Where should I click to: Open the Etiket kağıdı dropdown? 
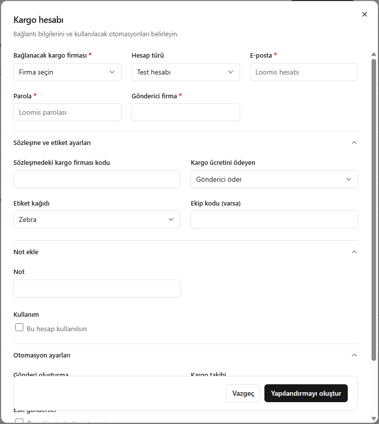(x=97, y=219)
